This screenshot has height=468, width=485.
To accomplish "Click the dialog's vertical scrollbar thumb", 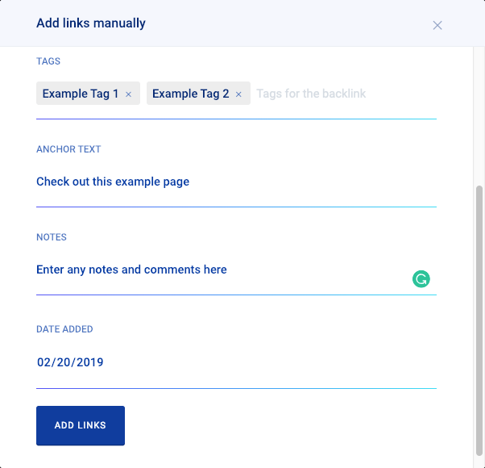I will tap(479, 323).
